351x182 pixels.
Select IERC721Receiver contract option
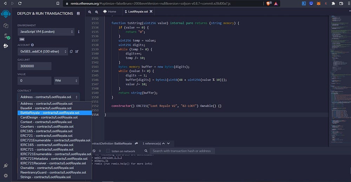(x=55, y=163)
